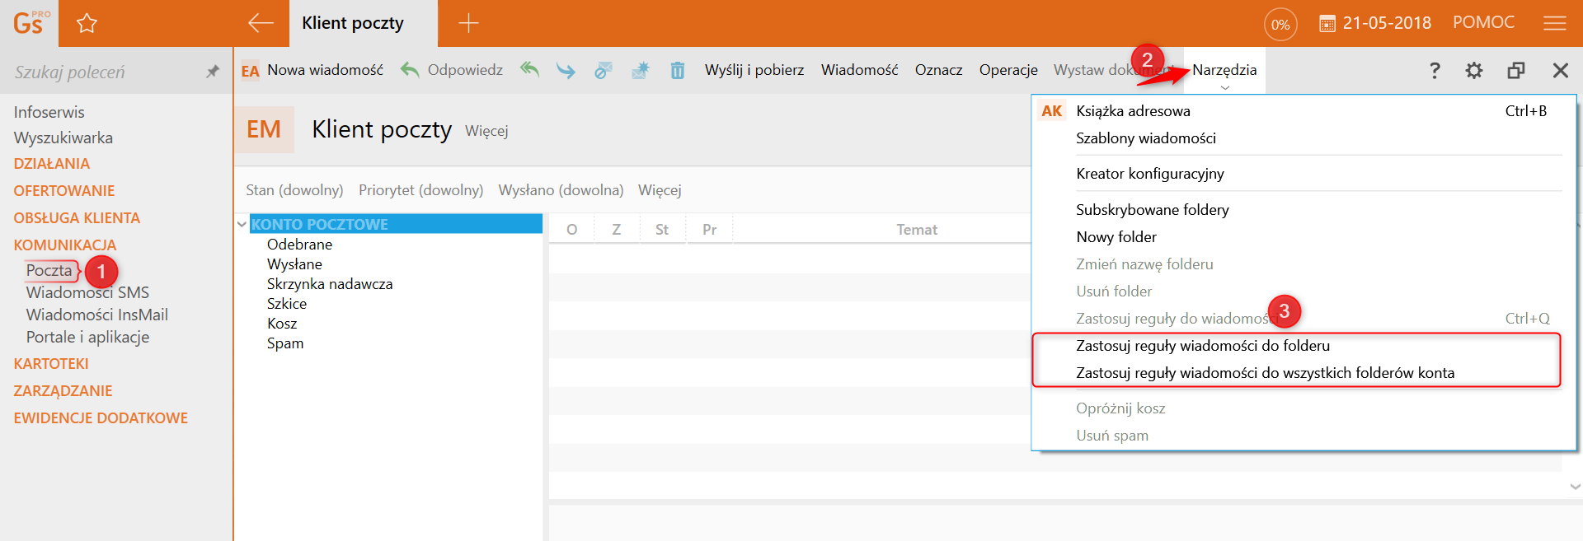Open the Wiadomość menu

pyautogui.click(x=859, y=70)
